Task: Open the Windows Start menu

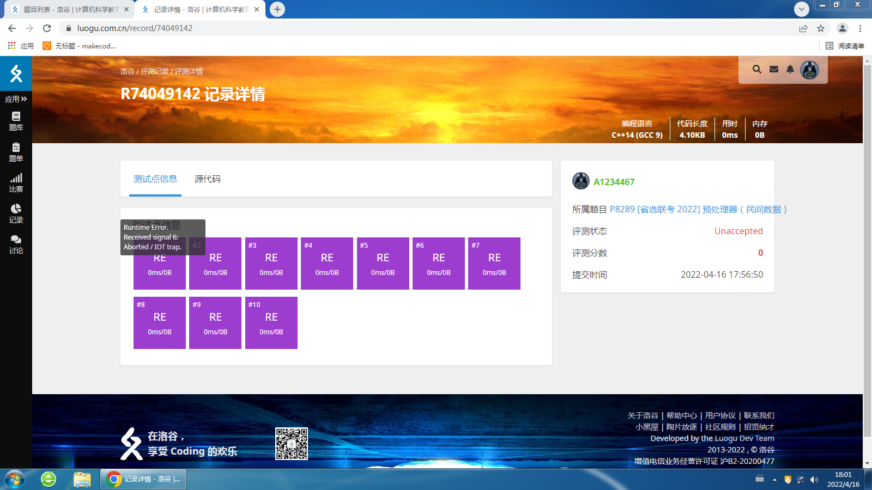Action: pyautogui.click(x=15, y=480)
